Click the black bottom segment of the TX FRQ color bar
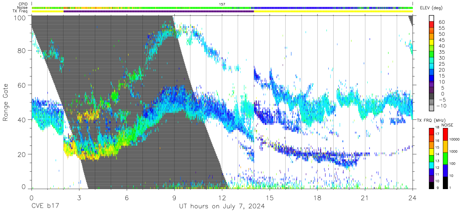The width and height of the screenshot is (464, 214). 432,185
